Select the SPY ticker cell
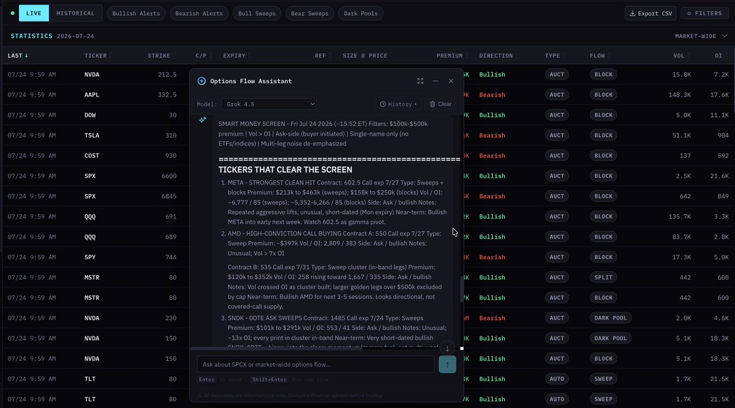This screenshot has width=735, height=408. coord(90,257)
